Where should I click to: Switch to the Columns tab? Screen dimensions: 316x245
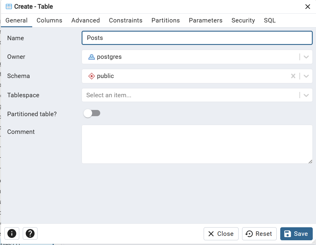(49, 20)
